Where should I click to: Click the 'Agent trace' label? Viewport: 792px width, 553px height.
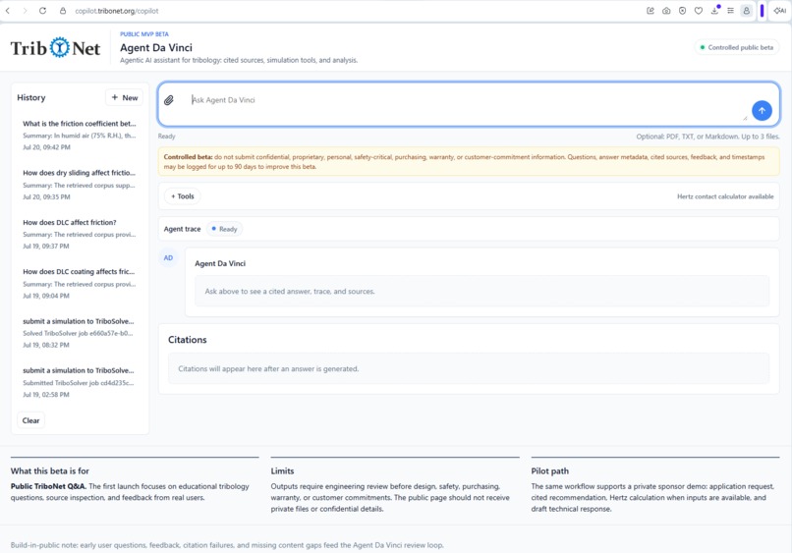coord(183,229)
